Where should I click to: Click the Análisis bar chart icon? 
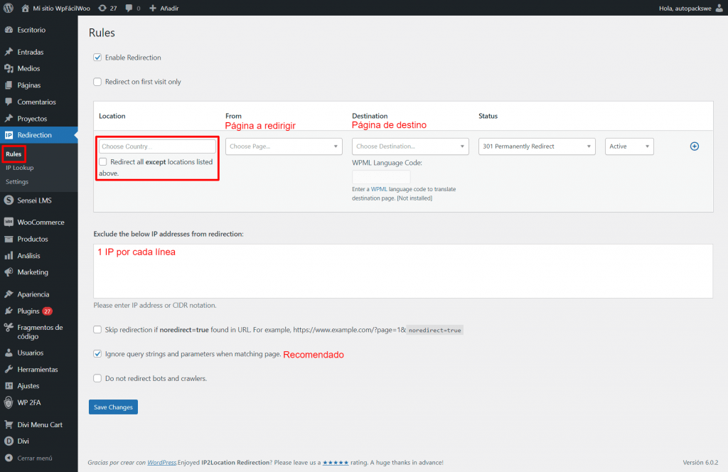pyautogui.click(x=9, y=256)
